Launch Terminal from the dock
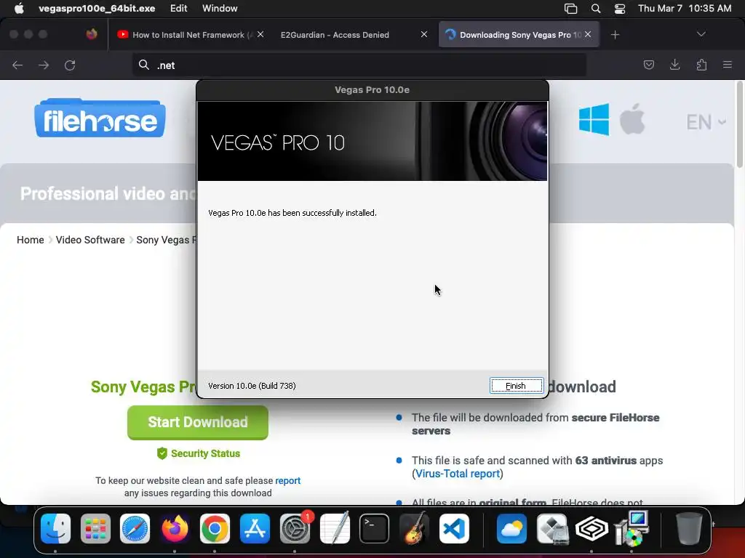 (375, 529)
